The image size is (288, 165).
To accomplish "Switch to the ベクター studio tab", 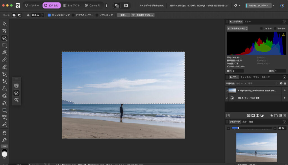I will click(32, 5).
